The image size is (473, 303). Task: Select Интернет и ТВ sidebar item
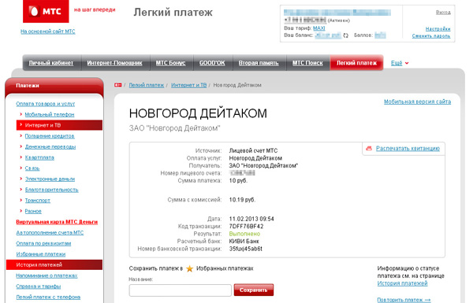(x=59, y=125)
